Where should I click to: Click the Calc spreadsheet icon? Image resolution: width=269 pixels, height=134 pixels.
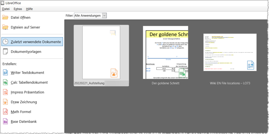pyautogui.click(x=5, y=82)
